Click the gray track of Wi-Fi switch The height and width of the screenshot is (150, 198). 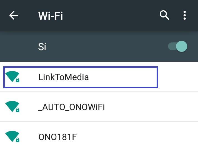171,46
